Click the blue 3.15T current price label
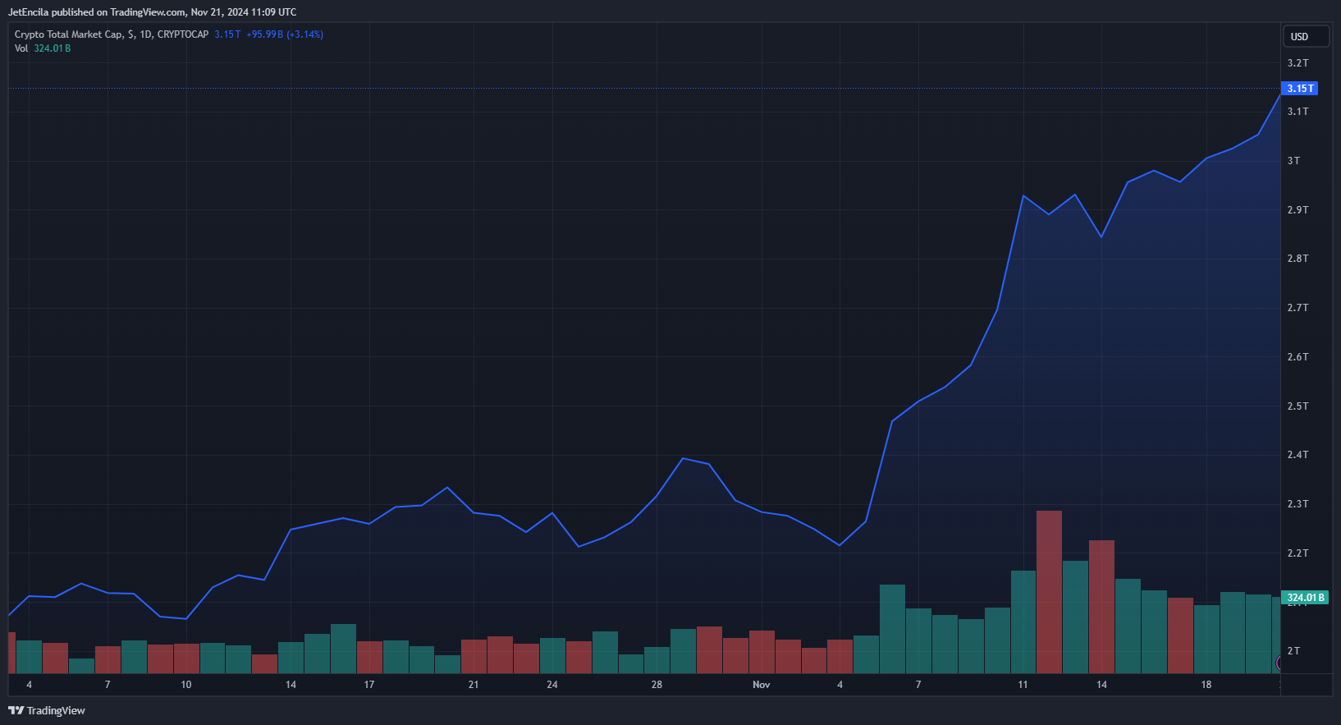1341x725 pixels. click(1300, 88)
